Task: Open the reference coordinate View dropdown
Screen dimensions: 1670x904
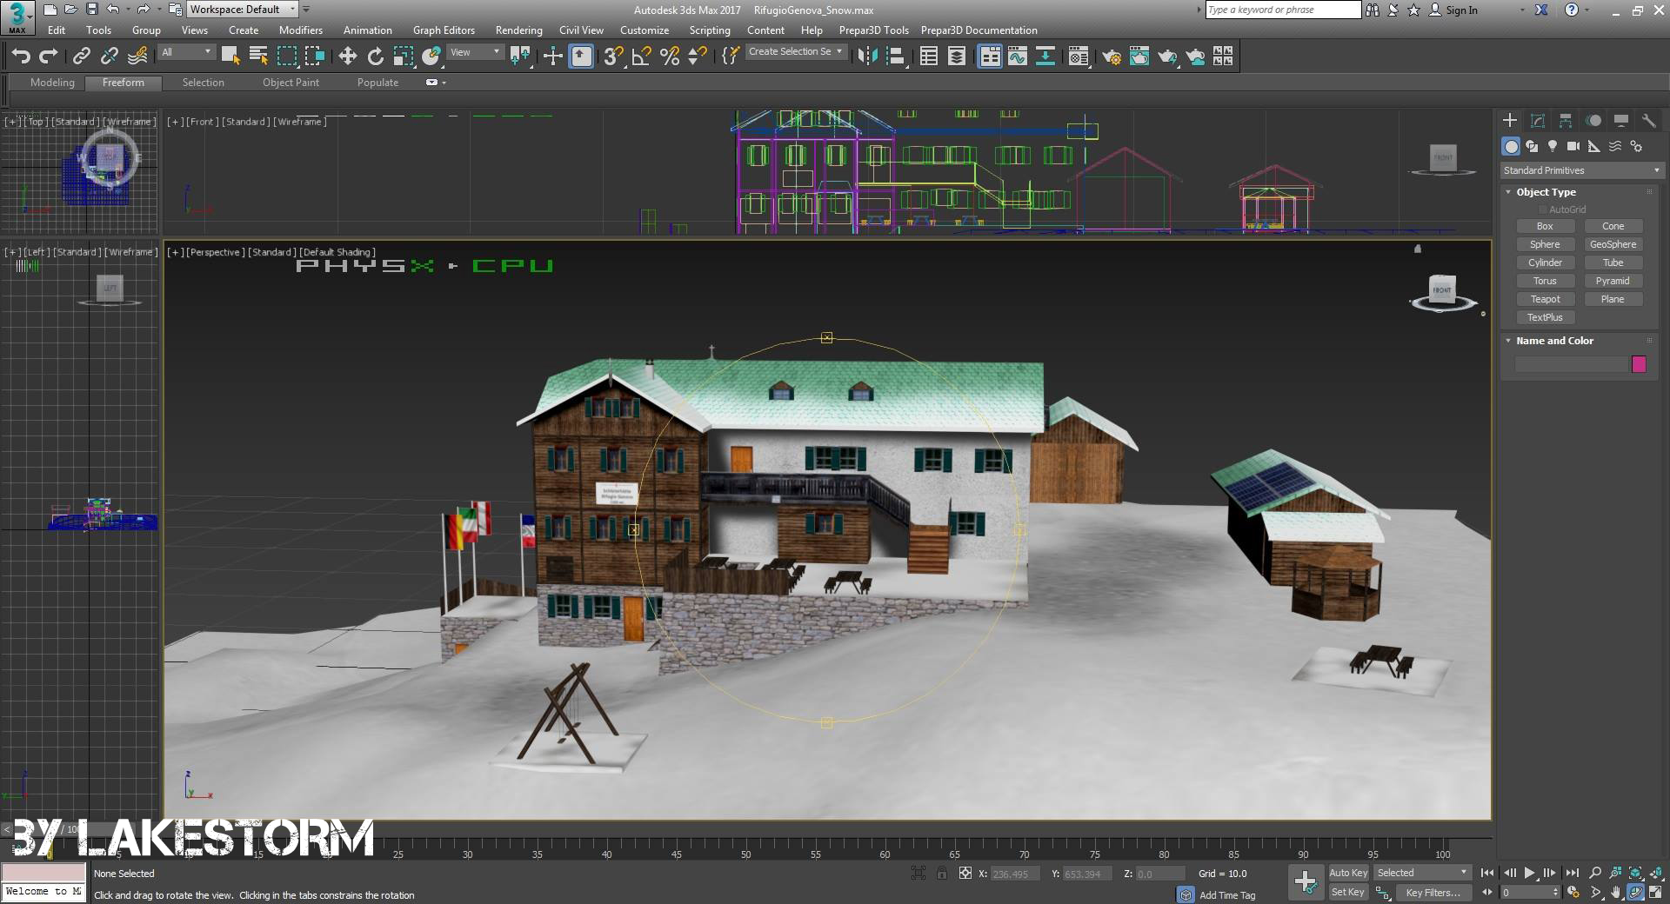Action: point(475,52)
